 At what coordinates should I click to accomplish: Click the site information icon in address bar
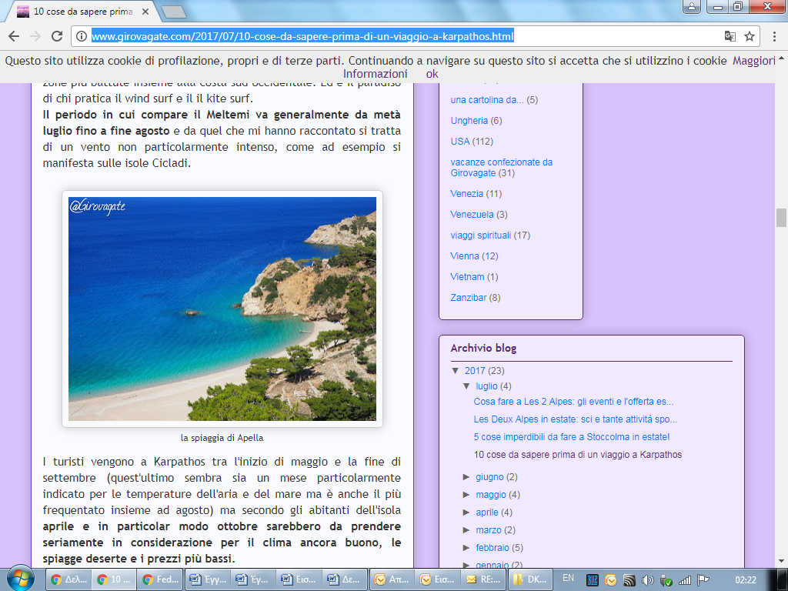82,36
